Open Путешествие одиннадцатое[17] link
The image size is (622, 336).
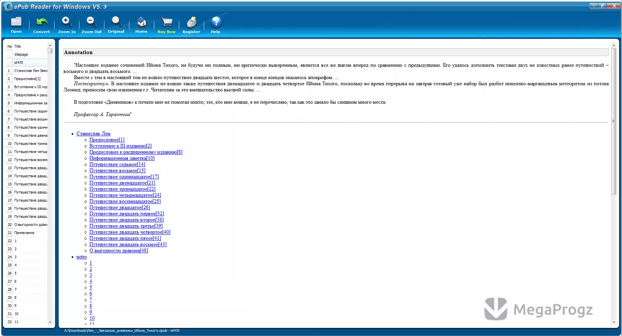coord(124,176)
